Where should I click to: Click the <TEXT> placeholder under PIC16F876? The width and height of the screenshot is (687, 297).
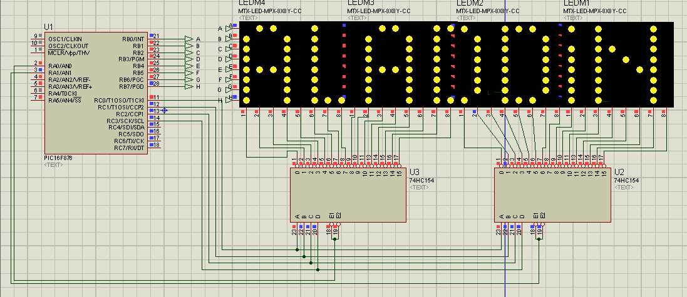click(53, 165)
